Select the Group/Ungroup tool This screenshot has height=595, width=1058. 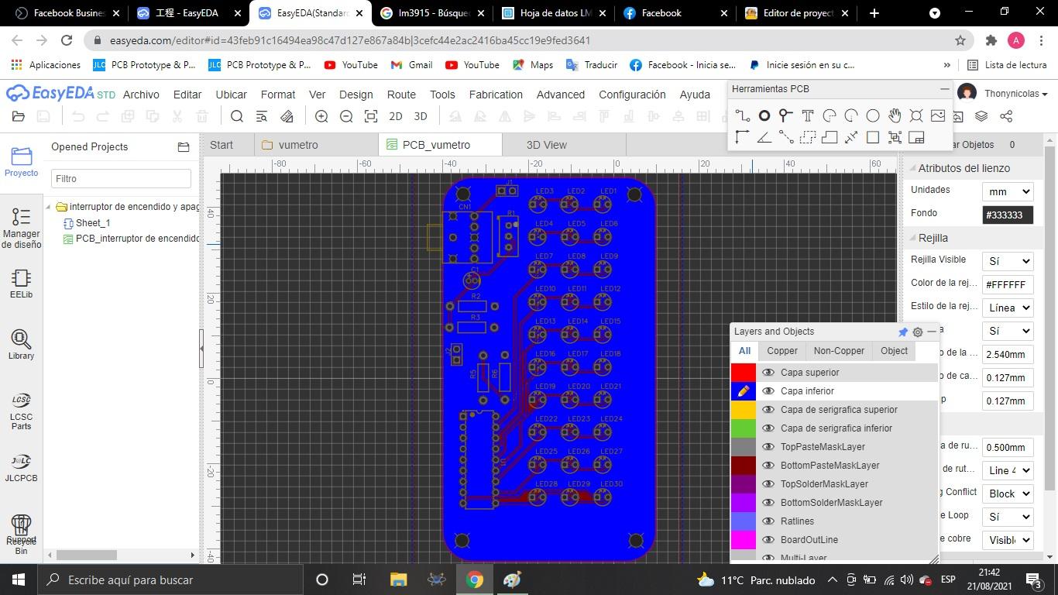[895, 138]
